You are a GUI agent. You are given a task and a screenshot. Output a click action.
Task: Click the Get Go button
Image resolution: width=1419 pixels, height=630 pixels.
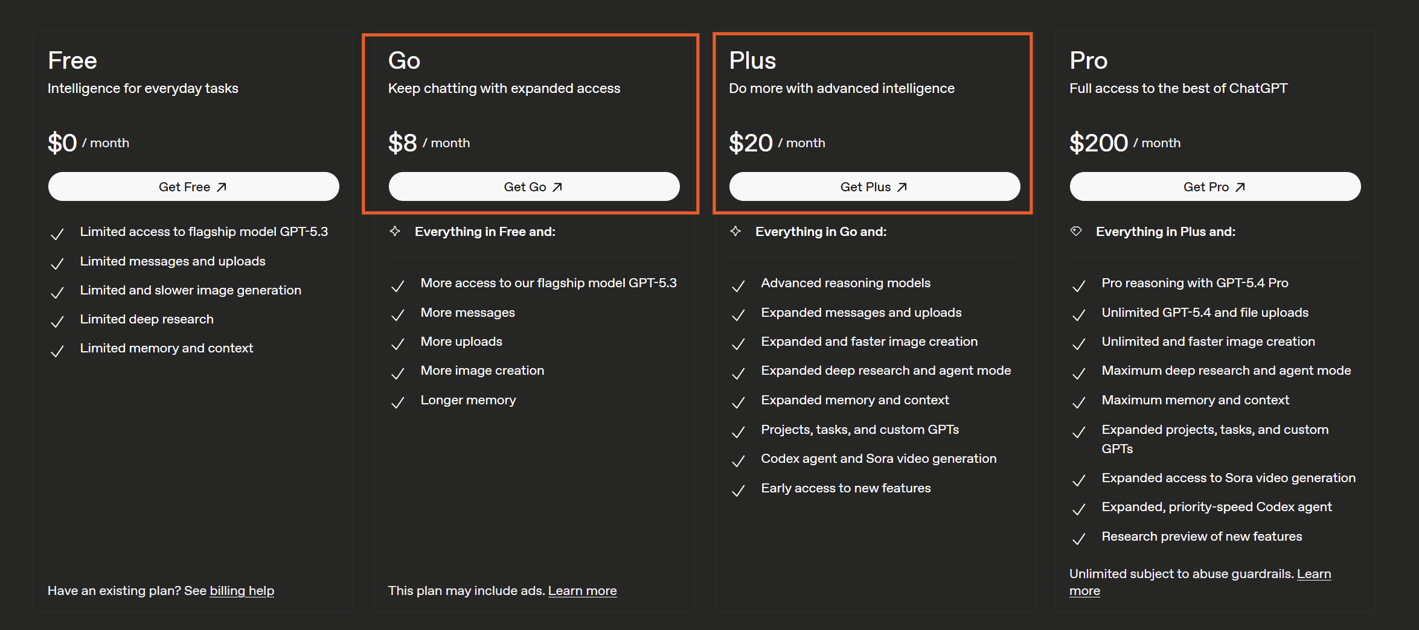tap(534, 187)
